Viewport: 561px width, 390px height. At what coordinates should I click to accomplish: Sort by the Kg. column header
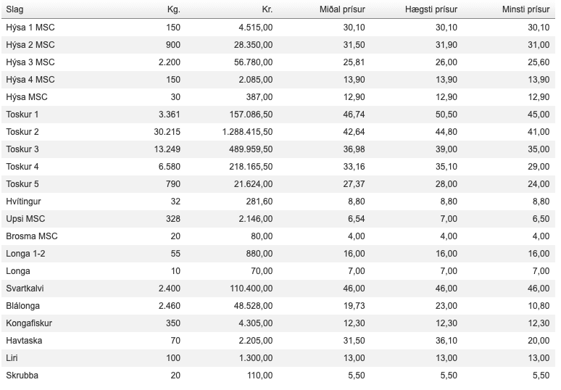click(x=173, y=9)
